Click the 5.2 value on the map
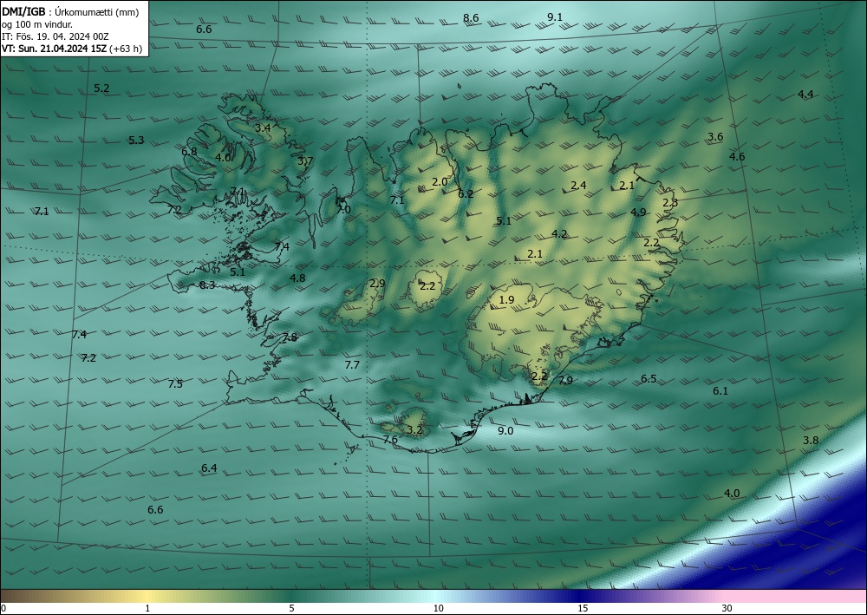The width and height of the screenshot is (867, 615). (101, 88)
